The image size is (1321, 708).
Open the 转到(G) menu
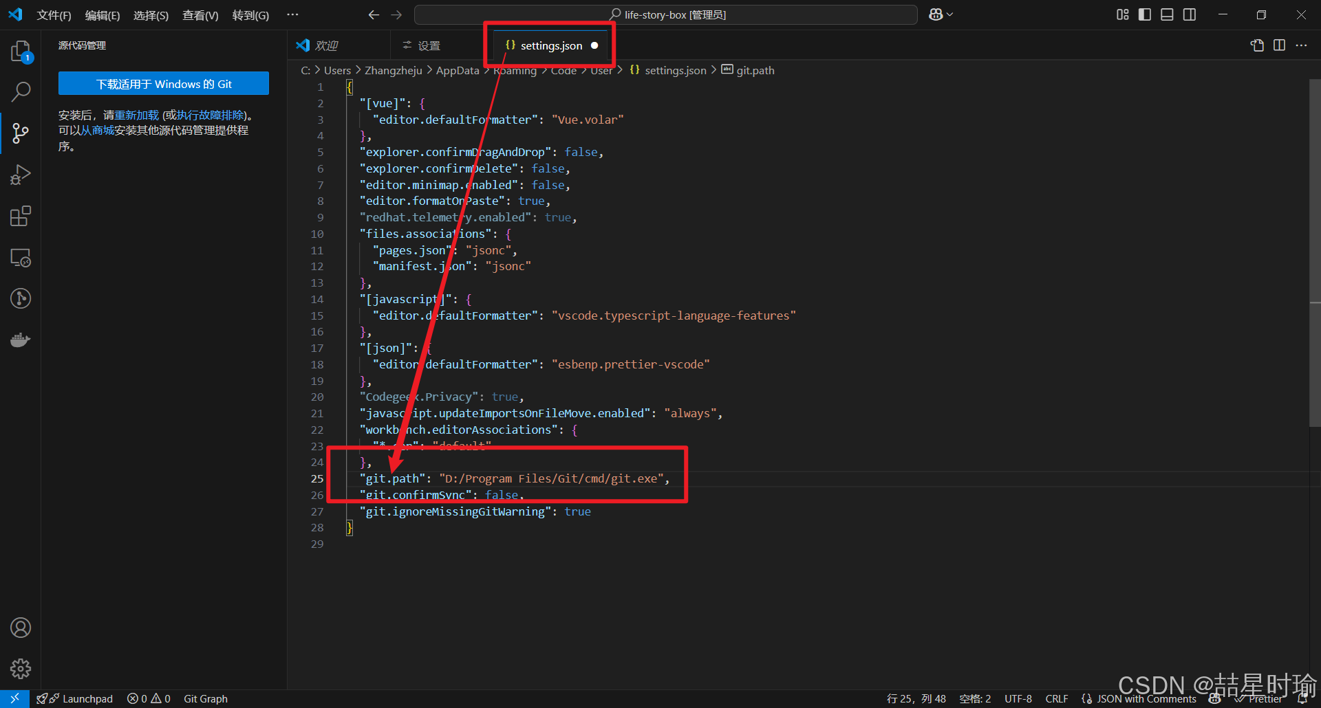point(250,15)
